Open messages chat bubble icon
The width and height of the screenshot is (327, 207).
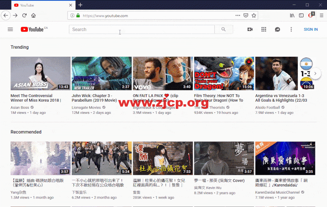277,30
